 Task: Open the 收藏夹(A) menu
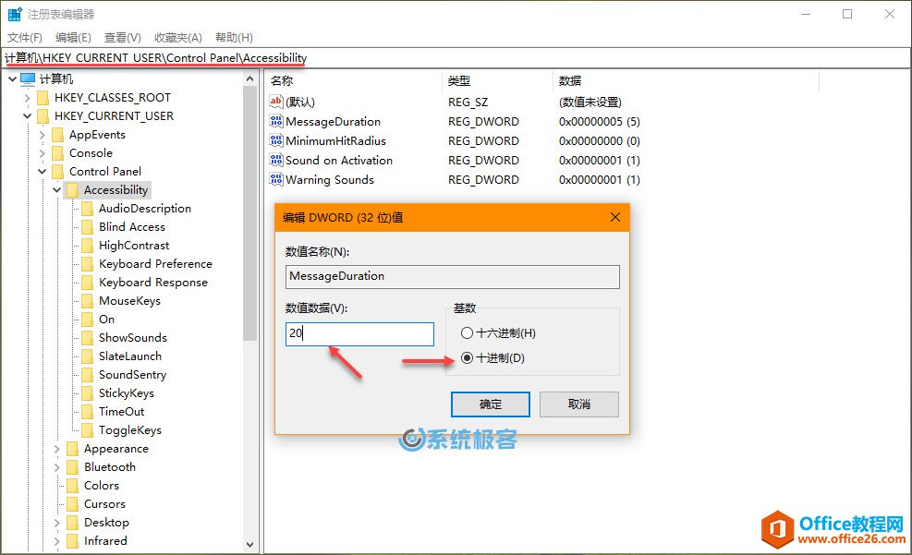(x=178, y=38)
